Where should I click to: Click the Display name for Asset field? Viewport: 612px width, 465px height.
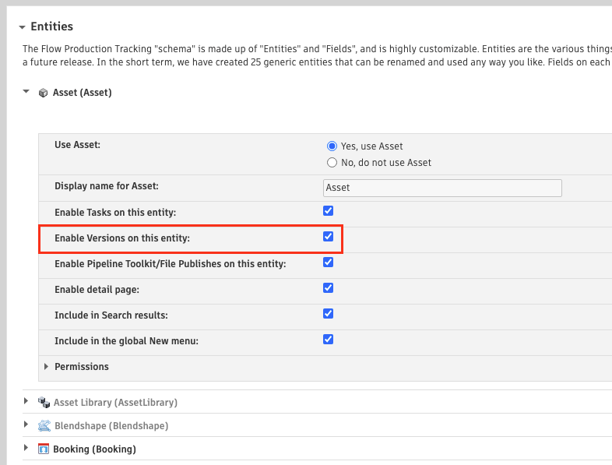pyautogui.click(x=441, y=188)
